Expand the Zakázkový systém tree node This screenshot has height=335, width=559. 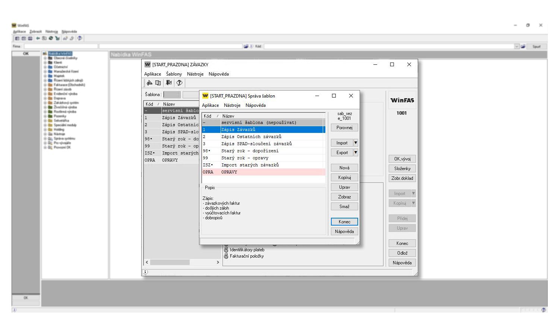tap(45, 103)
